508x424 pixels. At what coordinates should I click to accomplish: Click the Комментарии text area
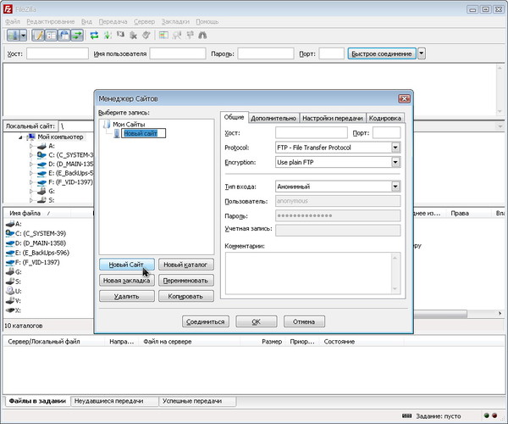pyautogui.click(x=312, y=273)
